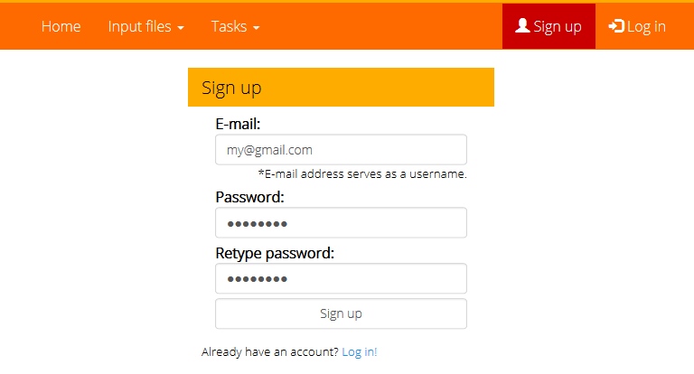Click the log in arrow icon
694x374 pixels.
(616, 26)
